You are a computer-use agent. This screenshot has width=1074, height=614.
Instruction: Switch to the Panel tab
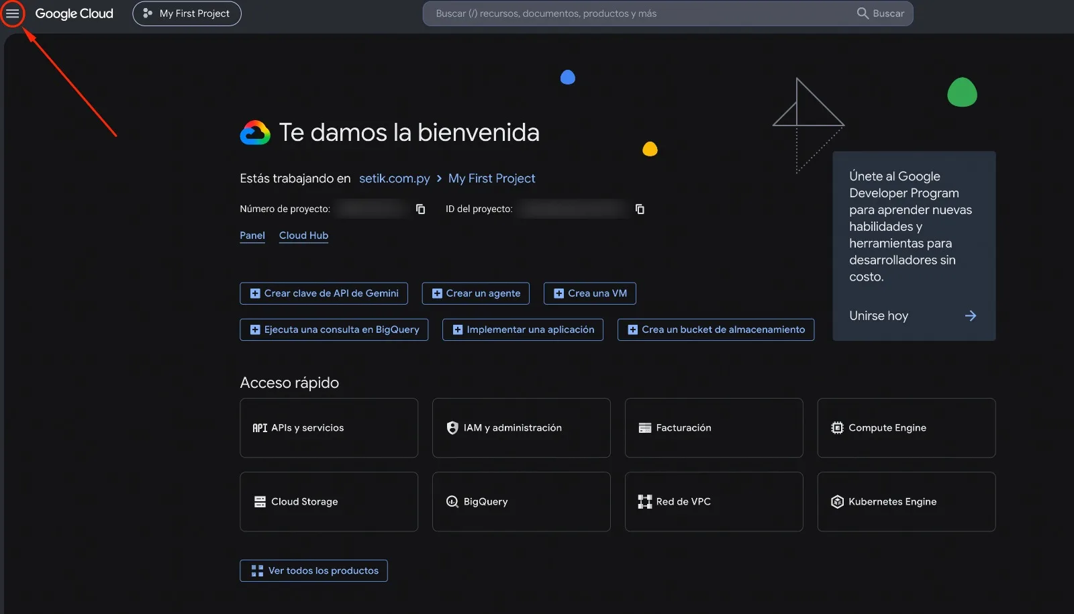[252, 236]
